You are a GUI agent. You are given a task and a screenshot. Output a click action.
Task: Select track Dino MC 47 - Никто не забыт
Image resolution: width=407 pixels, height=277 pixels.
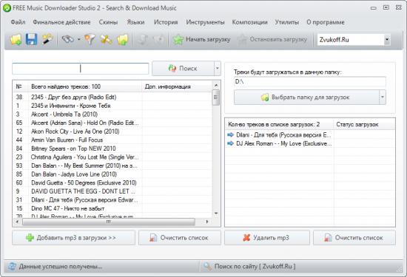tap(112, 208)
